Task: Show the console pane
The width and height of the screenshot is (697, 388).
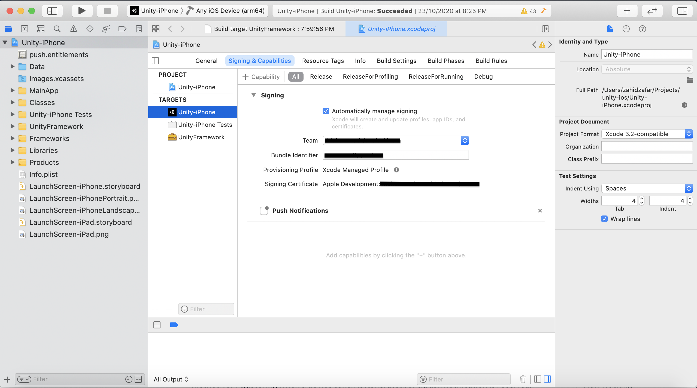Action: (547, 379)
